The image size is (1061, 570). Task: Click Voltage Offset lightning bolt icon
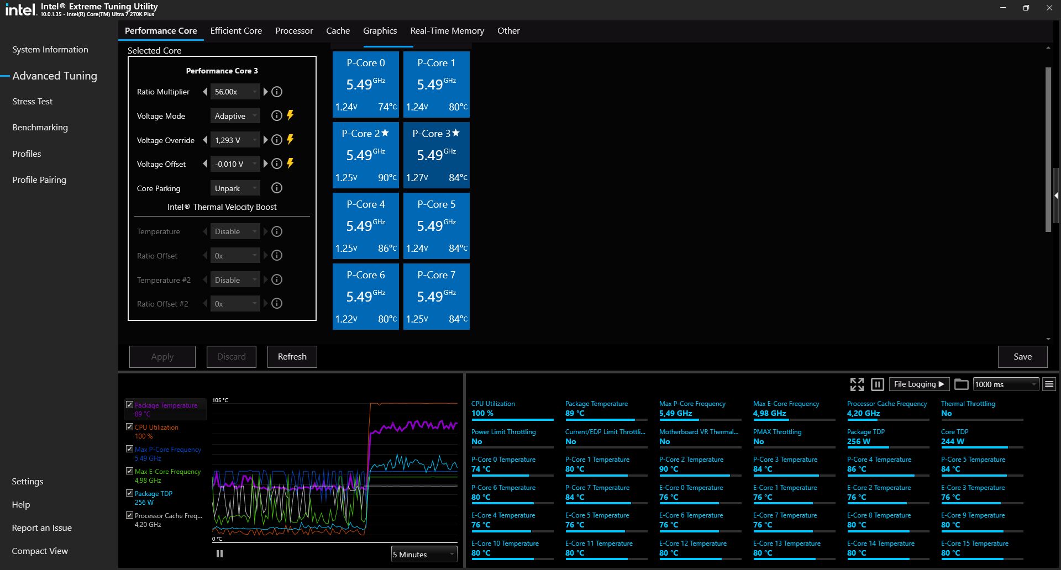[x=290, y=163]
